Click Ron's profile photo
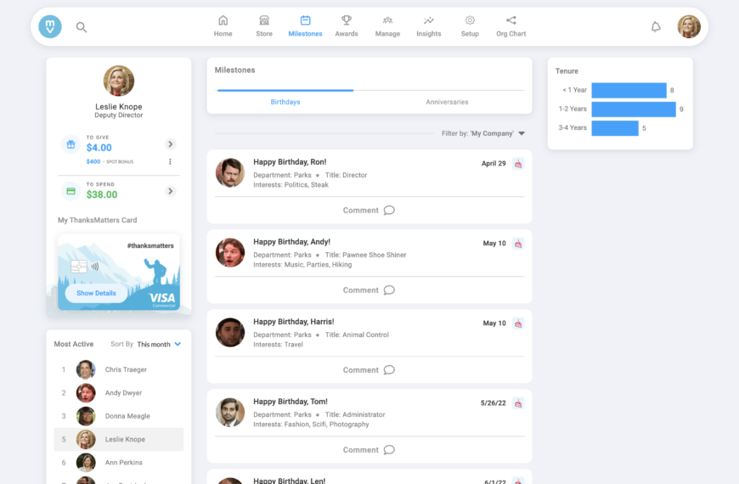This screenshot has width=739, height=484. (230, 173)
